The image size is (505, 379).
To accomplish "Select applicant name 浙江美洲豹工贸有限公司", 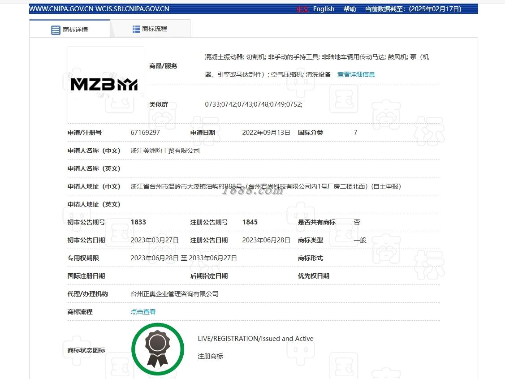I will point(165,151).
